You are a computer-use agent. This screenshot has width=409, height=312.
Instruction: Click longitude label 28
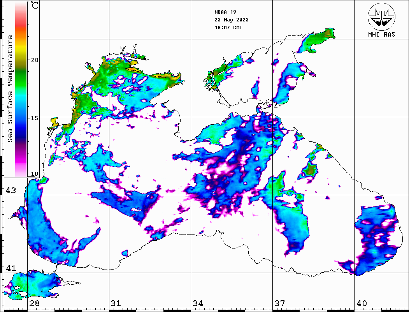click(x=34, y=303)
